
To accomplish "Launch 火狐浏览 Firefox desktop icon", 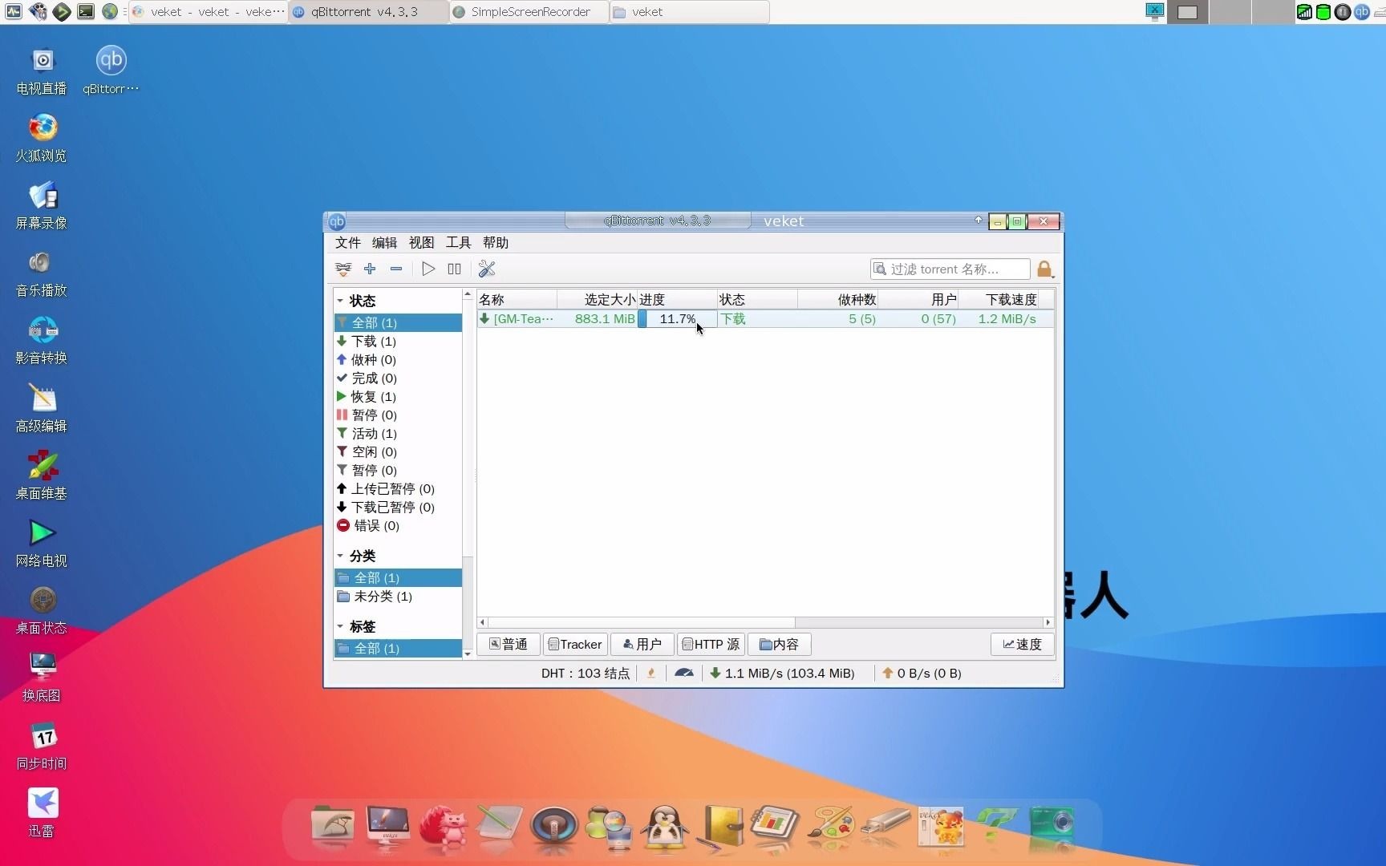I will point(42,138).
